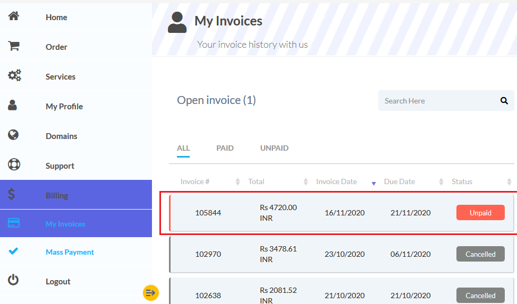The width and height of the screenshot is (517, 304).
Task: Sort by the Total column arrows
Action: [x=306, y=181]
